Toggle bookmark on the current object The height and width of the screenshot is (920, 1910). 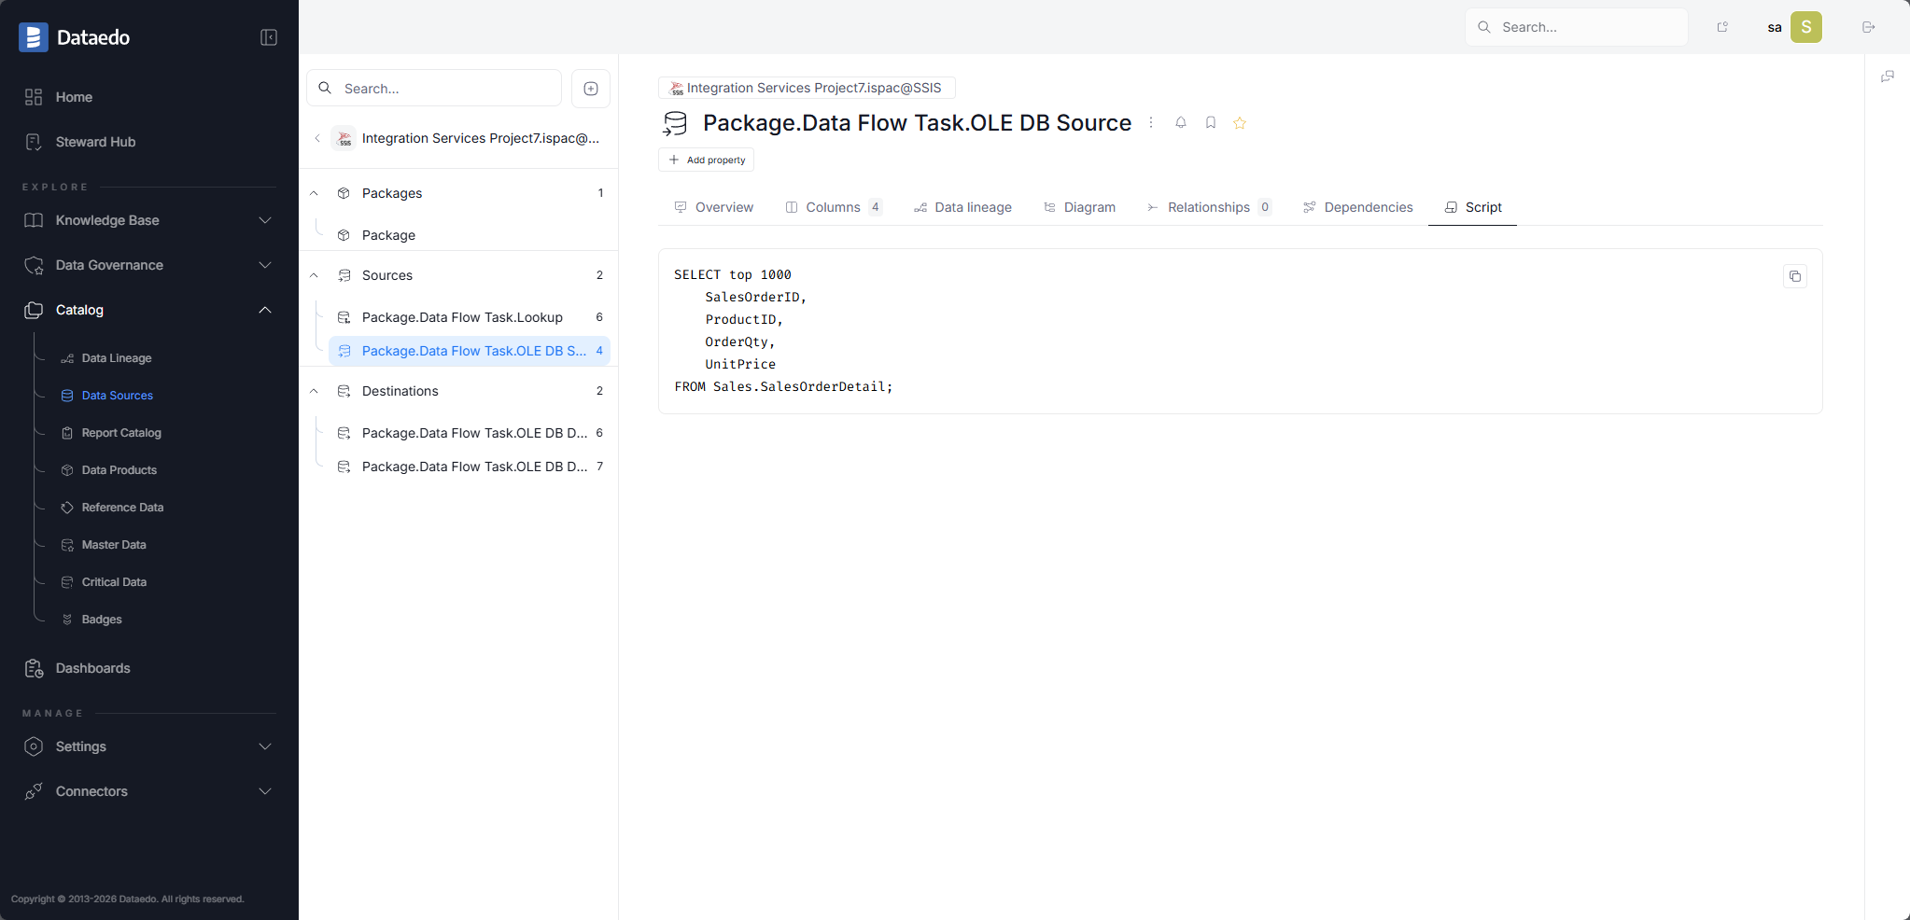[1210, 122]
